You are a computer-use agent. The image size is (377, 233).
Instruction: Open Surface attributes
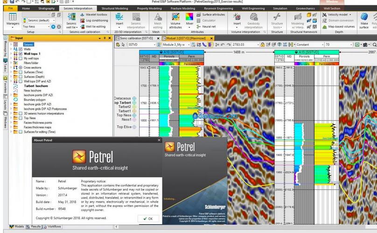click(211, 14)
